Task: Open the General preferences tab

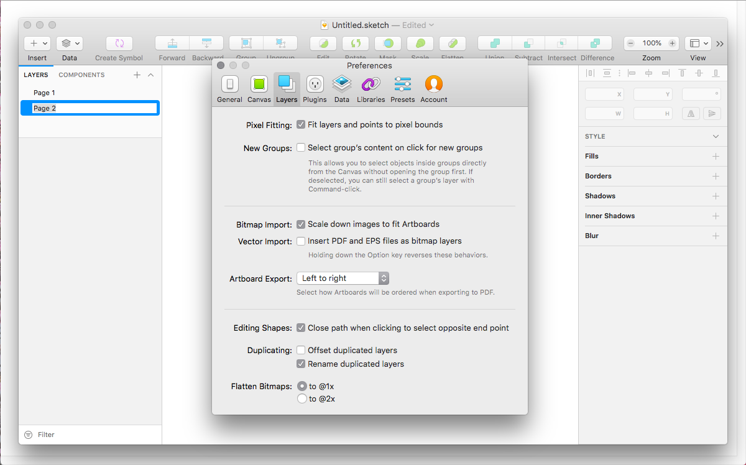Action: tap(229, 89)
